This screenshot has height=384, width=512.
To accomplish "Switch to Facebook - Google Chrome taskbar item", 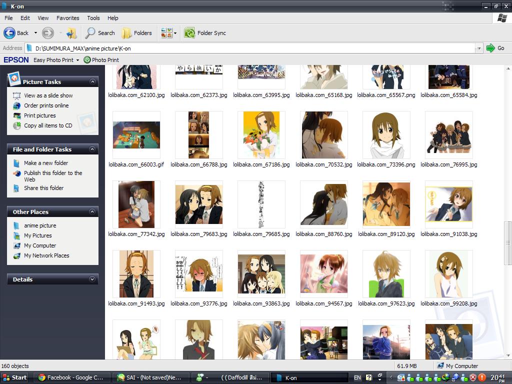I will [71, 377].
